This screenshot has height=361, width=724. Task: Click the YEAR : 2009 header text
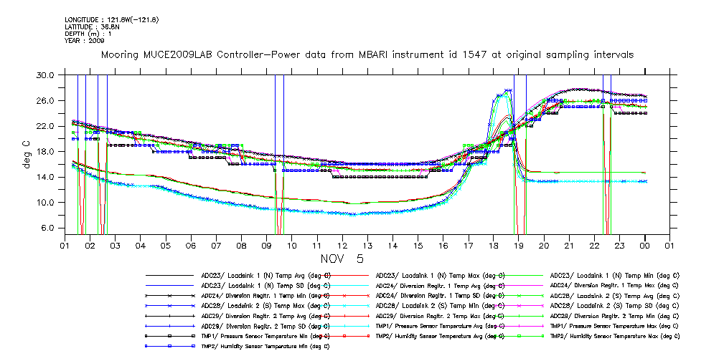click(x=83, y=40)
